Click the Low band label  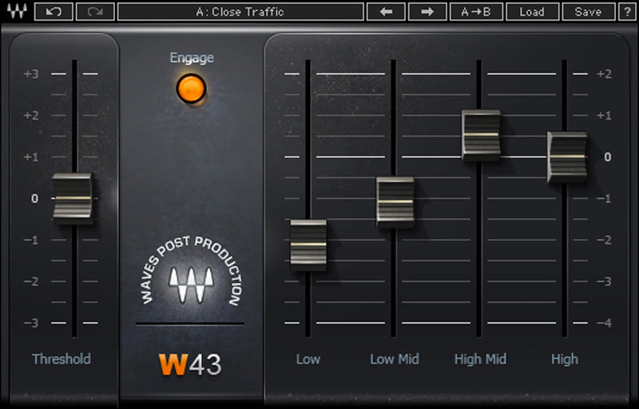308,359
